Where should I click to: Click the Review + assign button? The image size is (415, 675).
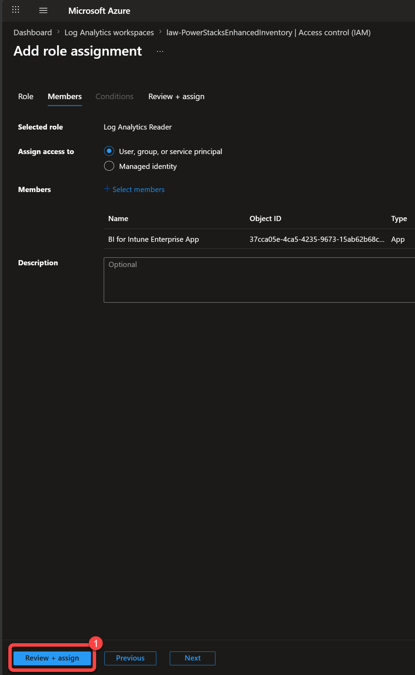click(52, 658)
